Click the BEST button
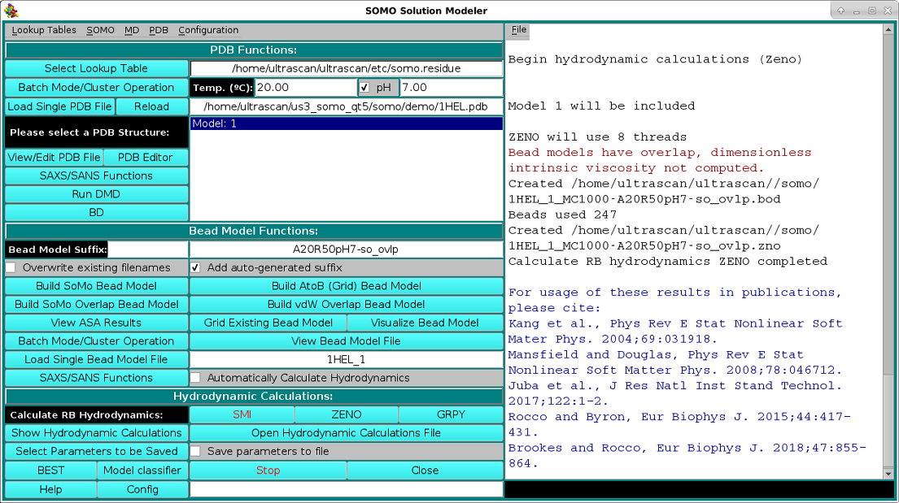This screenshot has height=503, width=899. point(50,470)
